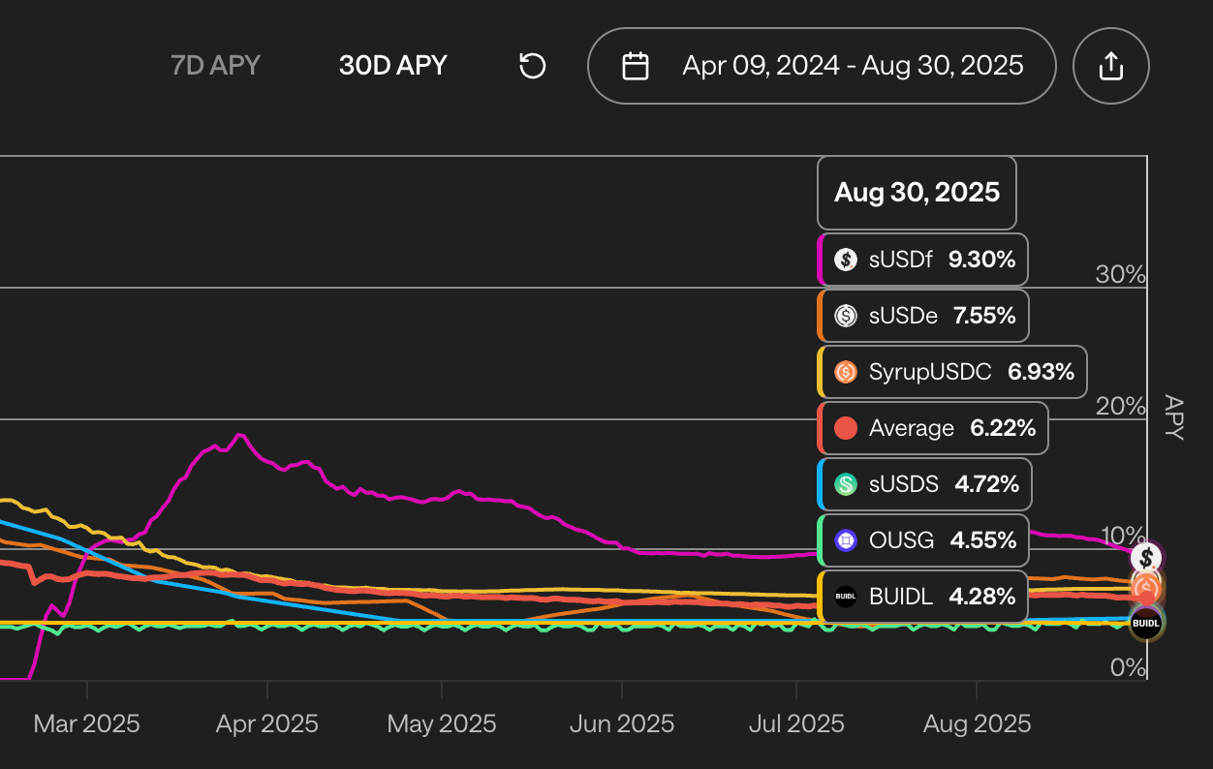The image size is (1213, 769).
Task: Click the SyrupUSDC orange icon in tooltip
Action: pyautogui.click(x=846, y=372)
